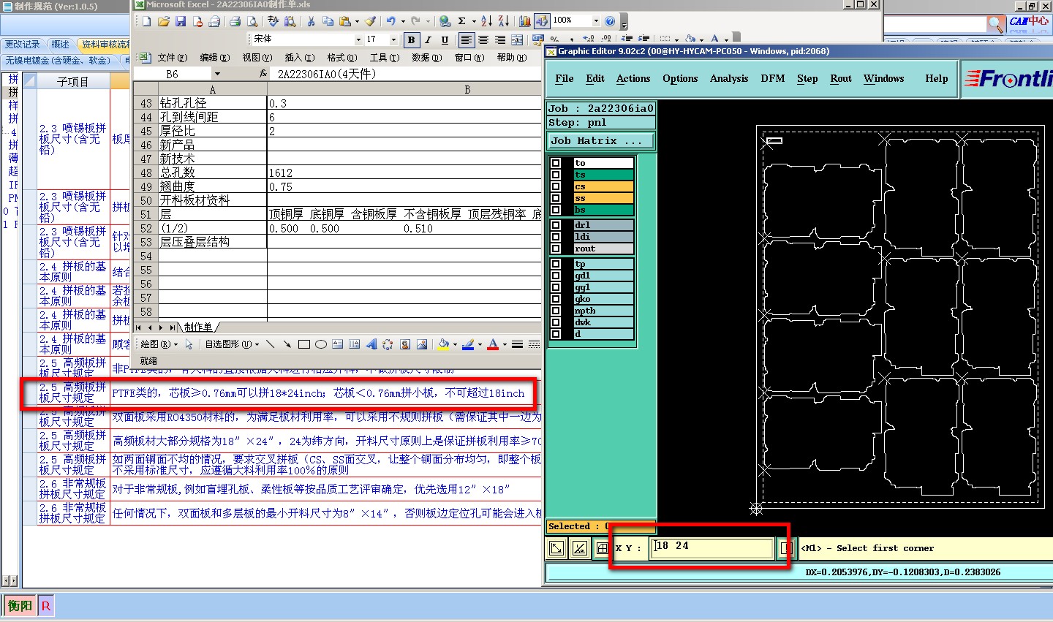Open the font name dropdown in Excel
The width and height of the screenshot is (1053, 622).
click(358, 39)
